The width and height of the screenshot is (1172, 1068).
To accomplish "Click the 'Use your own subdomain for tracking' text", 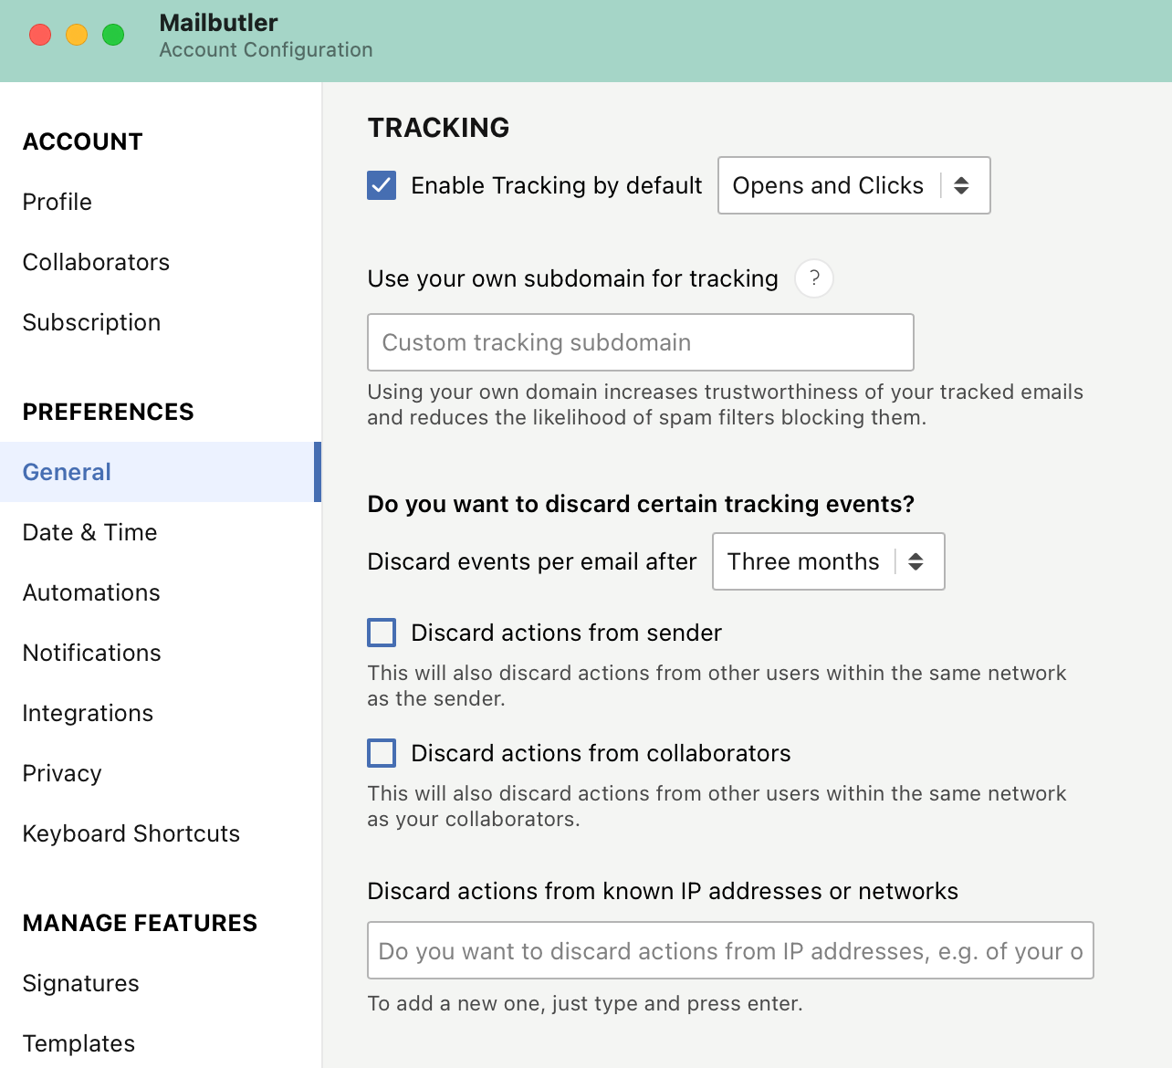I will point(573,278).
